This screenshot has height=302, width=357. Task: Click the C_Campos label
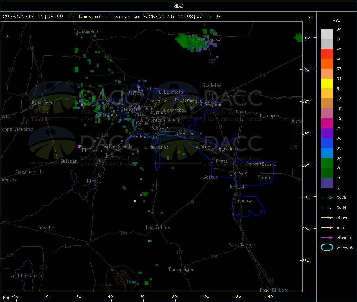pos(269,116)
